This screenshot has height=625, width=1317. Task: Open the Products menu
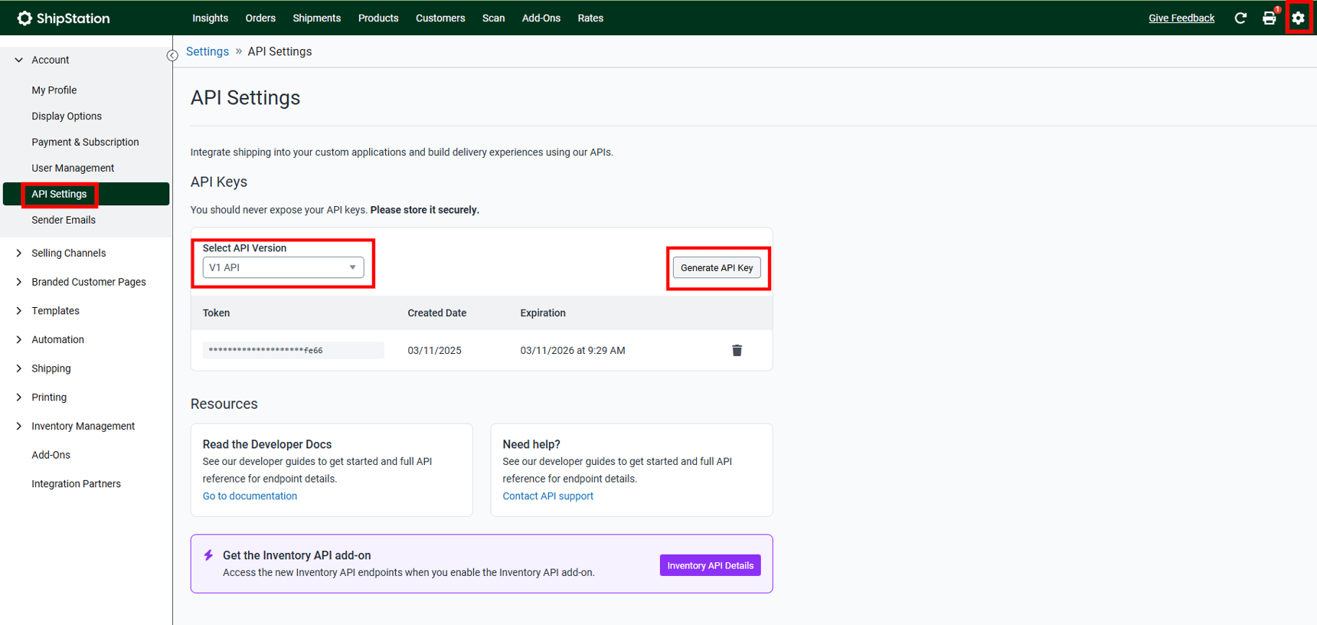point(378,18)
